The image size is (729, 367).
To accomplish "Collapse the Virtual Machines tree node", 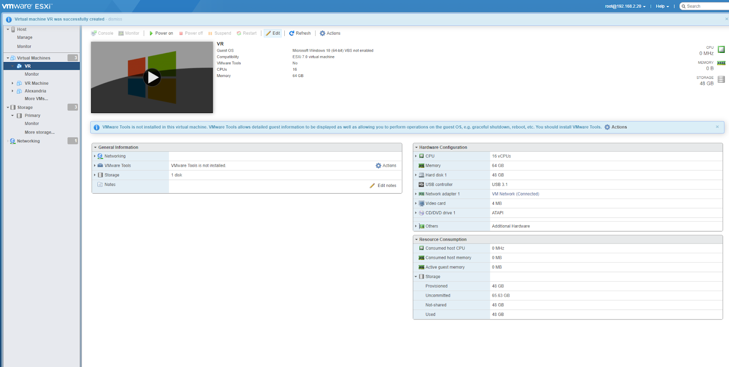I will coord(8,58).
